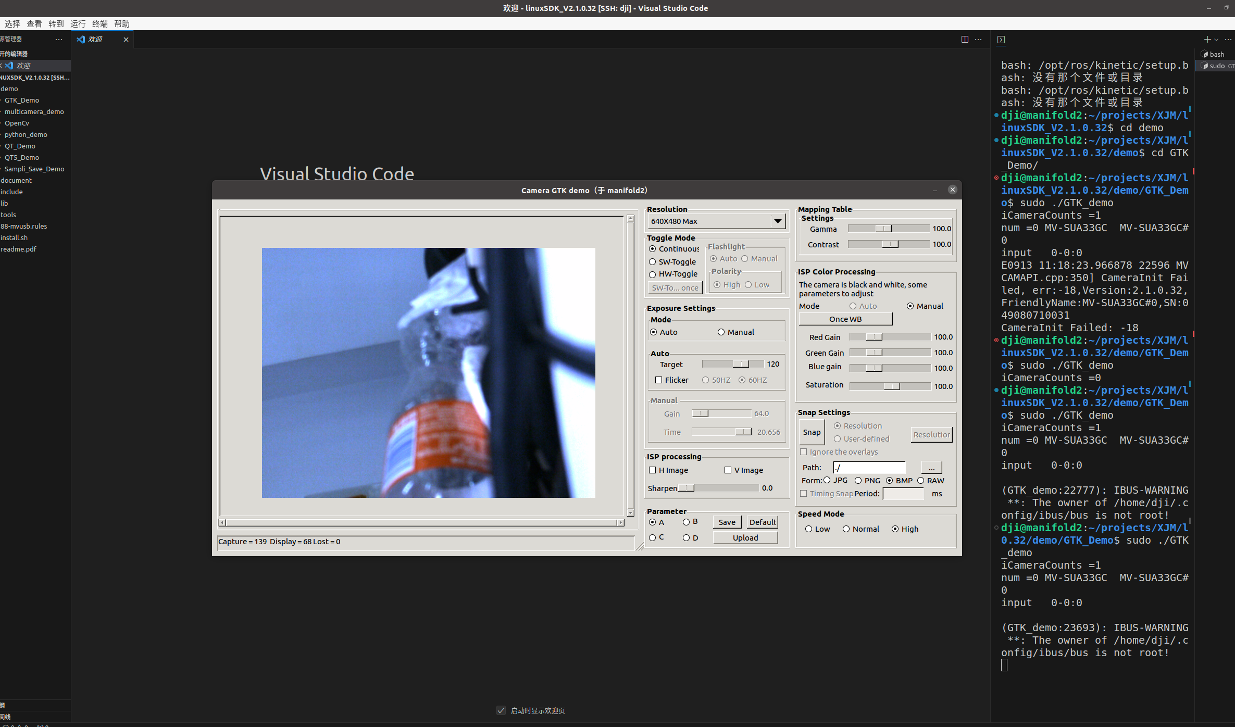Viewport: 1235px width, 727px height.
Task: Click the Once WB button
Action: pyautogui.click(x=845, y=319)
